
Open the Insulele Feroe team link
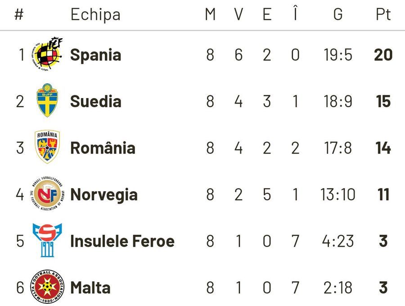(122, 241)
